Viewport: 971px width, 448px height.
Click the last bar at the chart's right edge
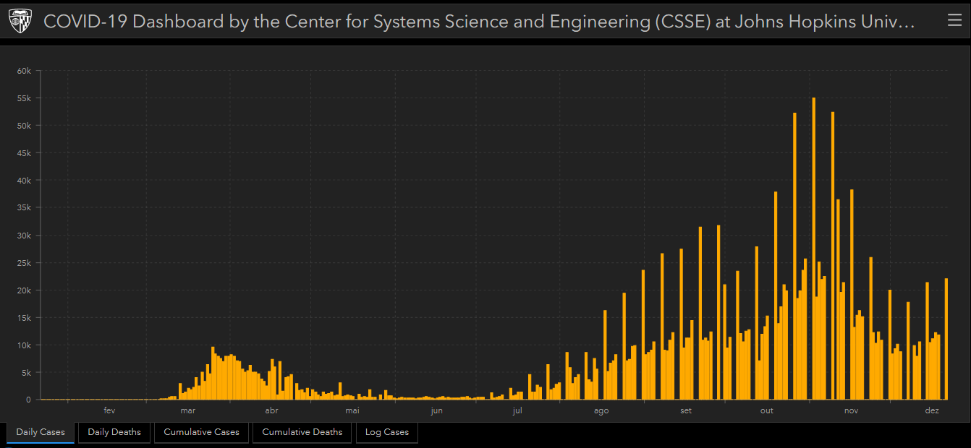pos(946,339)
